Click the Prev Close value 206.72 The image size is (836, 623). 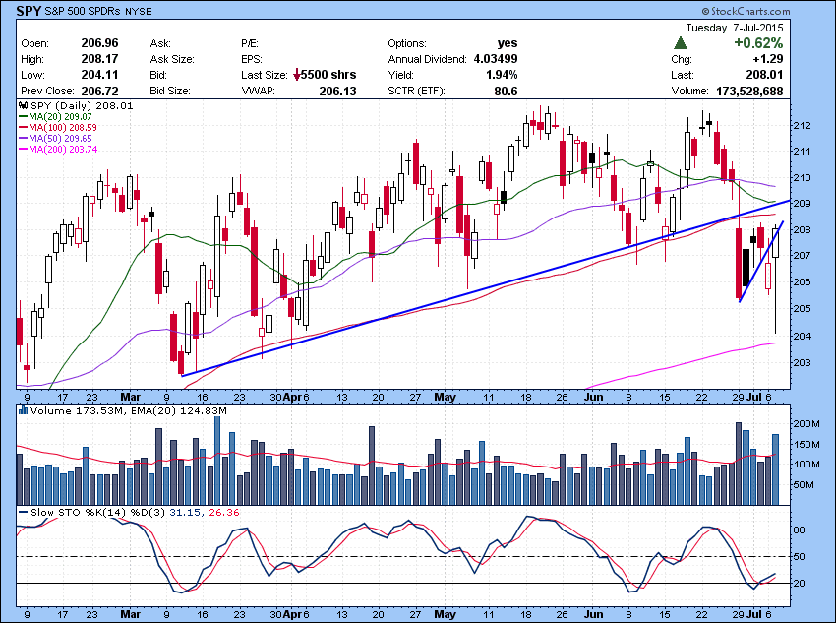[x=99, y=91]
